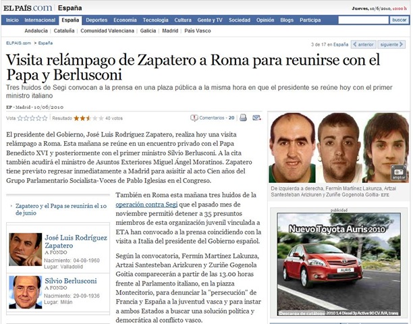The image size is (413, 324).
Task: Open José Luis Rodríguez Zapatero profile link
Action: pos(76,242)
